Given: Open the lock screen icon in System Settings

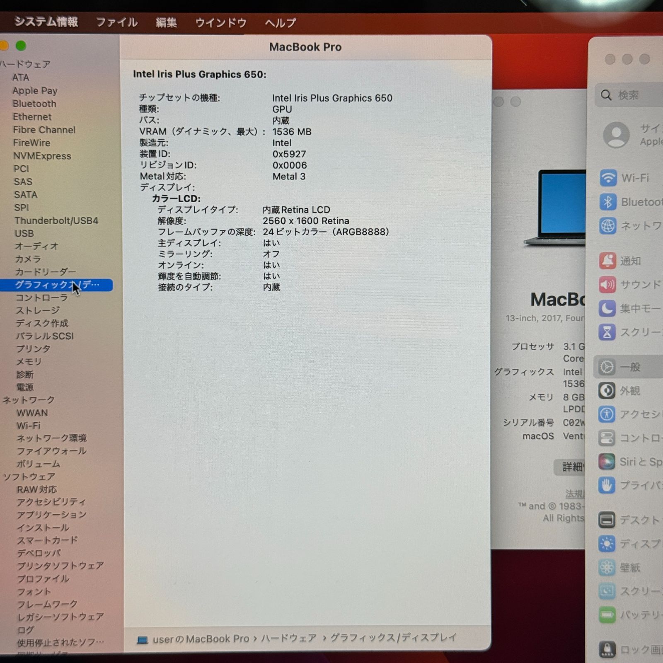Looking at the screenshot, I should click(607, 649).
